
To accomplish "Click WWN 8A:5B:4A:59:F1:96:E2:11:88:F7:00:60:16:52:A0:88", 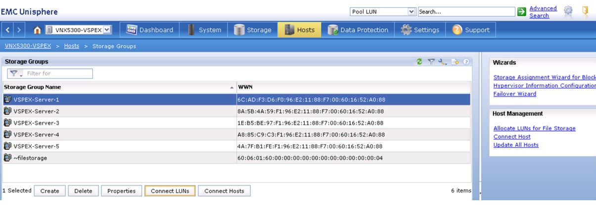I will 311,111.
